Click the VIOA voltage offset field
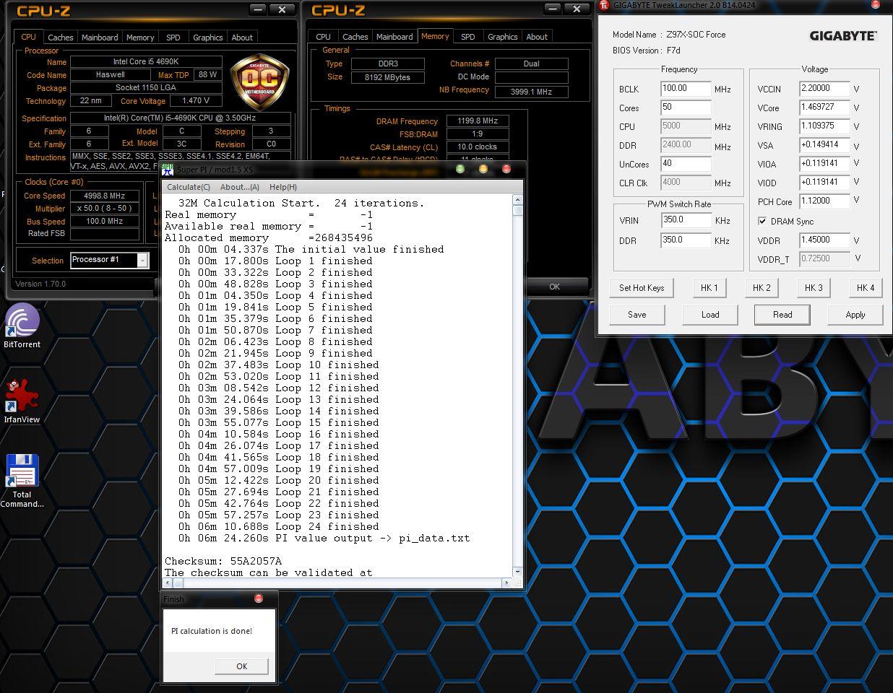893x693 pixels. click(x=824, y=164)
